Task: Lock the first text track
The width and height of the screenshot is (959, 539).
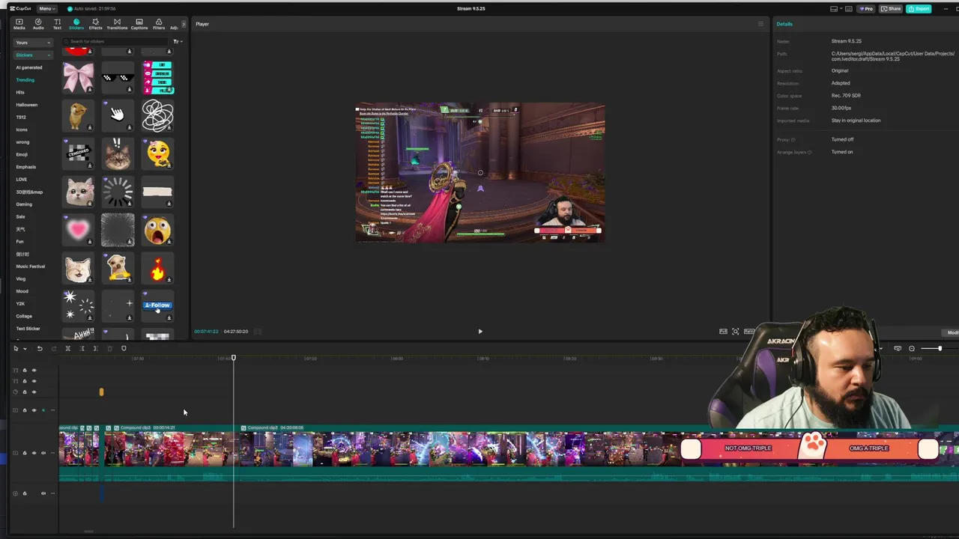Action: [x=24, y=371]
